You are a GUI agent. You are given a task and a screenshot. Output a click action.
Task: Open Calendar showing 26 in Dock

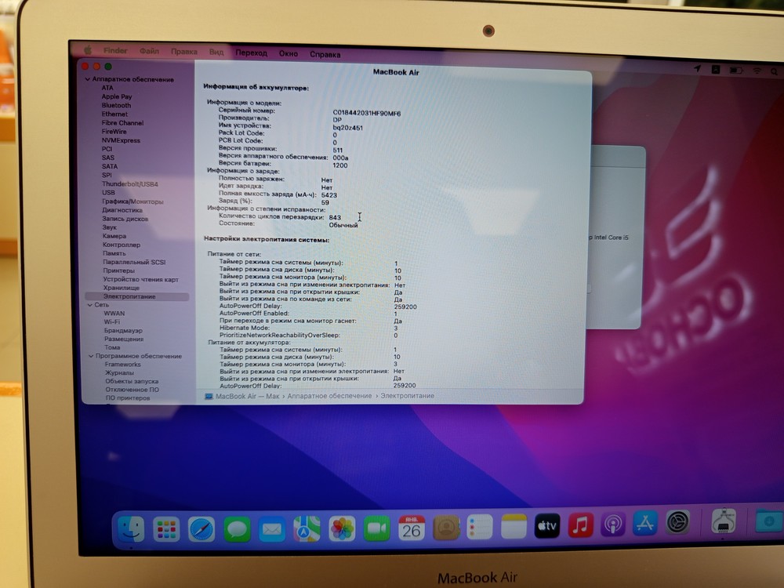click(412, 528)
